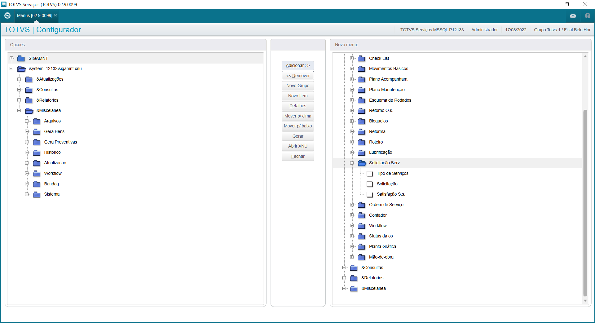Click the Novo menu scrollbar thumb
The height and width of the screenshot is (323, 595).
(x=585, y=203)
